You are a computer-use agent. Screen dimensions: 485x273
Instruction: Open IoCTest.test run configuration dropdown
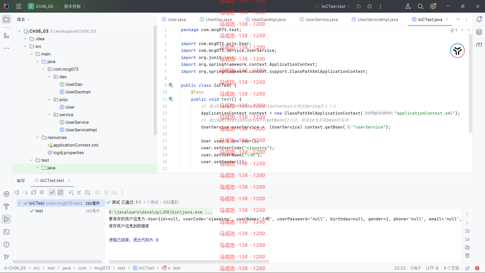pos(333,6)
